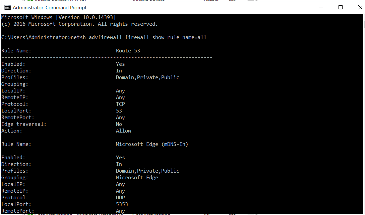Select the LocalPort value 5353

[x=122, y=204]
